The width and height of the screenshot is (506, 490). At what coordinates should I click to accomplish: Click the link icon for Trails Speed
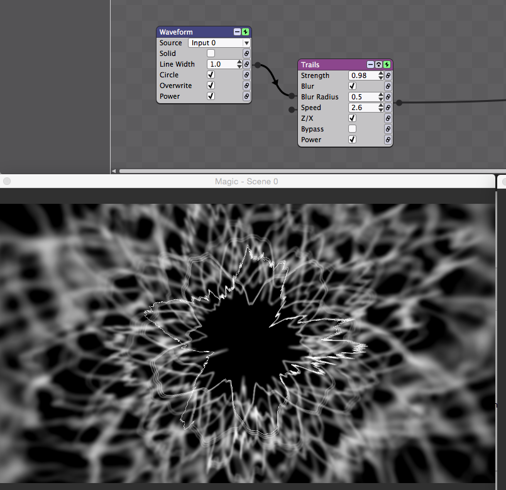[x=388, y=107]
